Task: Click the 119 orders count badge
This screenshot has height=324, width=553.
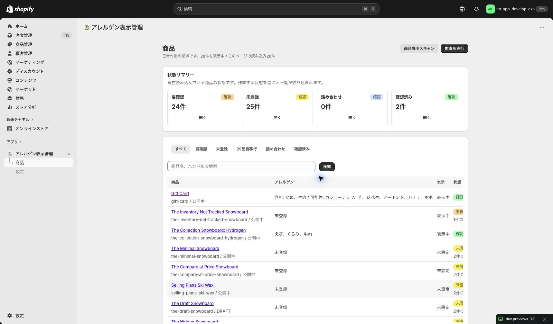Action: click(x=67, y=35)
